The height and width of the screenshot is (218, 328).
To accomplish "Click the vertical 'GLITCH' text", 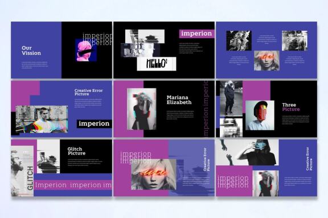I will coord(30,178).
